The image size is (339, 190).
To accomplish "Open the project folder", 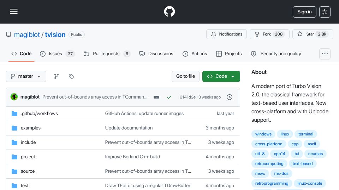I will click(28, 157).
